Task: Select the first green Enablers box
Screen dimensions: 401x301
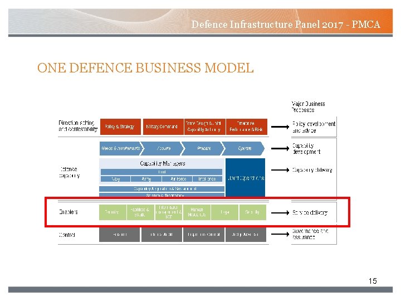Action: pyautogui.click(x=113, y=212)
